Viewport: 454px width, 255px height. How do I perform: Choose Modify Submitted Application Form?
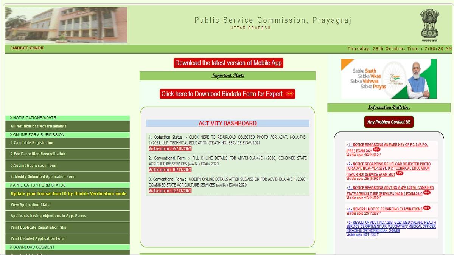coord(43,176)
